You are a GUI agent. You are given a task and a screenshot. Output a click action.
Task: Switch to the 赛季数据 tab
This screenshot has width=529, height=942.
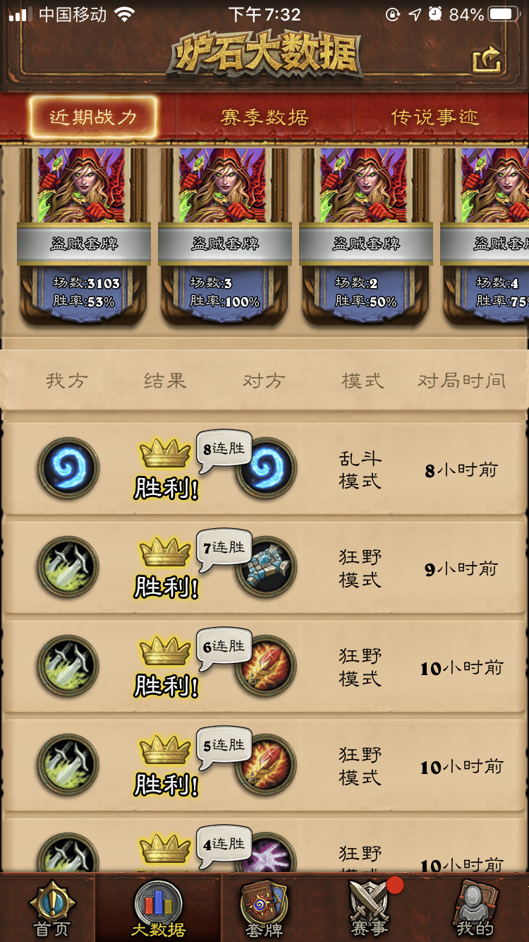click(x=264, y=117)
